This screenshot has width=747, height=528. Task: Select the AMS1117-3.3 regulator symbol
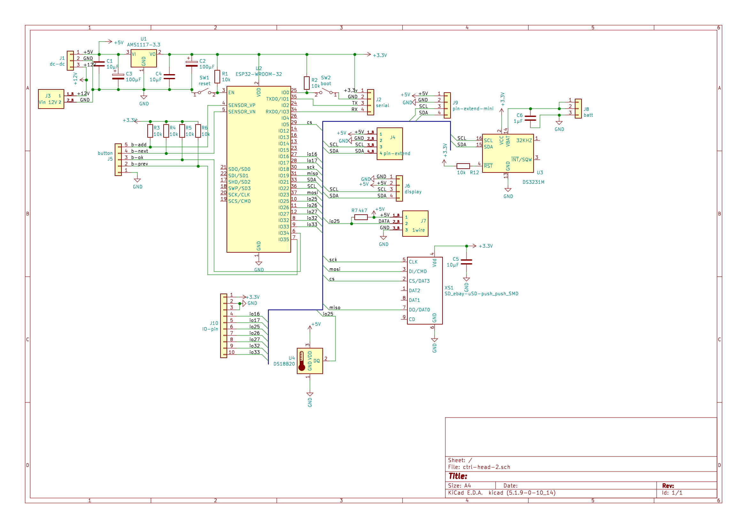(143, 58)
